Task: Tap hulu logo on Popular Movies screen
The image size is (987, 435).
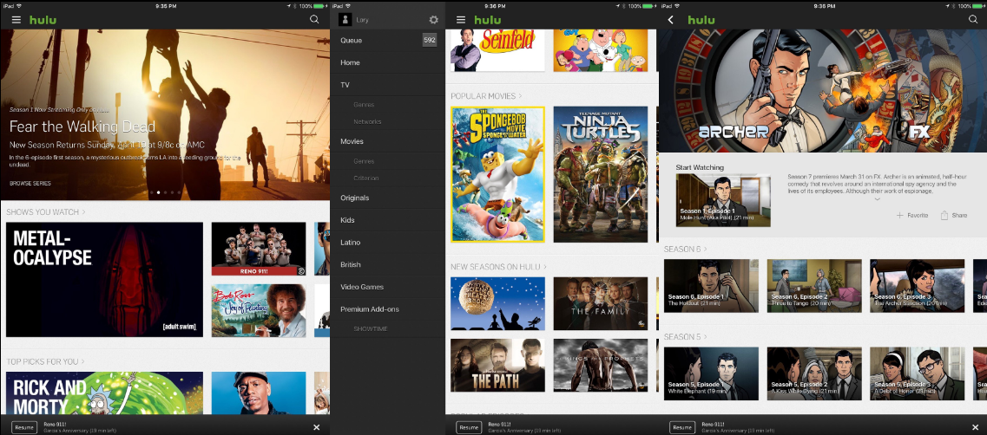Action: click(x=487, y=19)
